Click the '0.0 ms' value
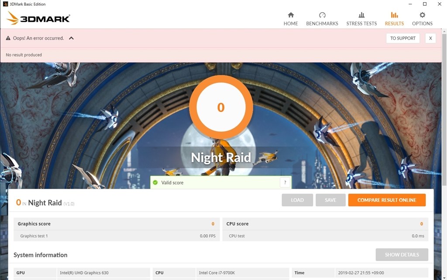The width and height of the screenshot is (447, 280). [418, 236]
